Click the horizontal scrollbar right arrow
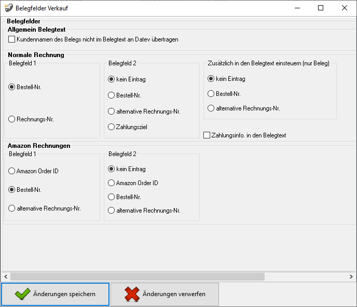Image resolution: width=357 pixels, height=307 pixels. point(351,276)
